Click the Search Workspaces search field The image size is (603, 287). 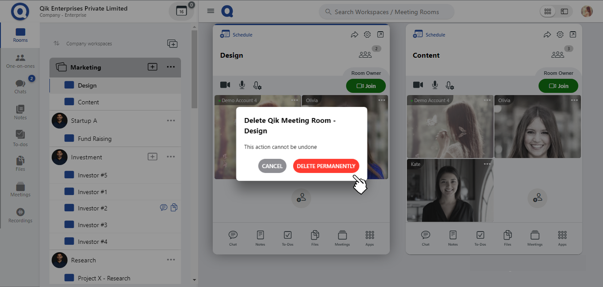click(x=386, y=12)
